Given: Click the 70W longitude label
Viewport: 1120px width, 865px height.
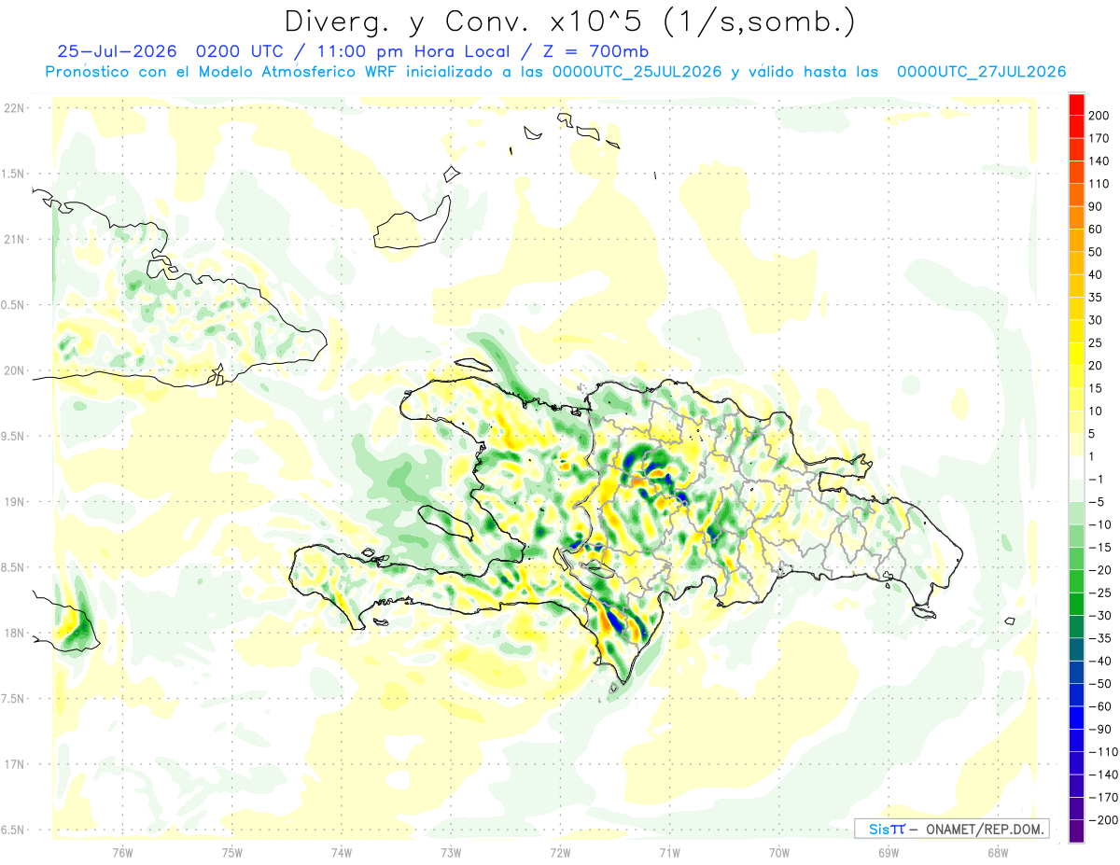Looking at the screenshot, I should coord(779,852).
